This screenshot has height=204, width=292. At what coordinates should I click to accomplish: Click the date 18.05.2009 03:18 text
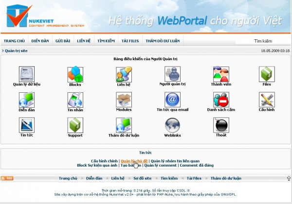(x=275, y=51)
